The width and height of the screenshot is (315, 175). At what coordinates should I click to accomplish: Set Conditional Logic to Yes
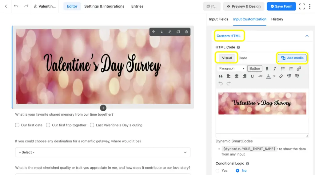(x=217, y=171)
